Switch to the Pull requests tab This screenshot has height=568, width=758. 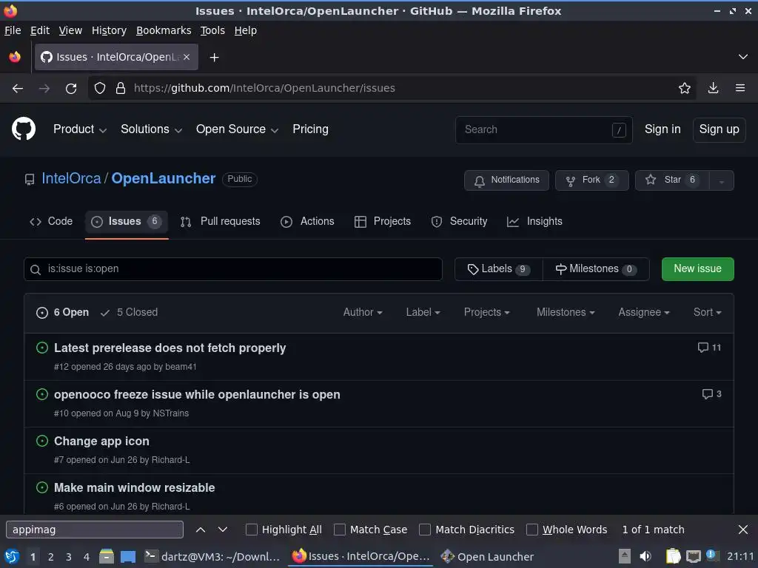(x=221, y=222)
